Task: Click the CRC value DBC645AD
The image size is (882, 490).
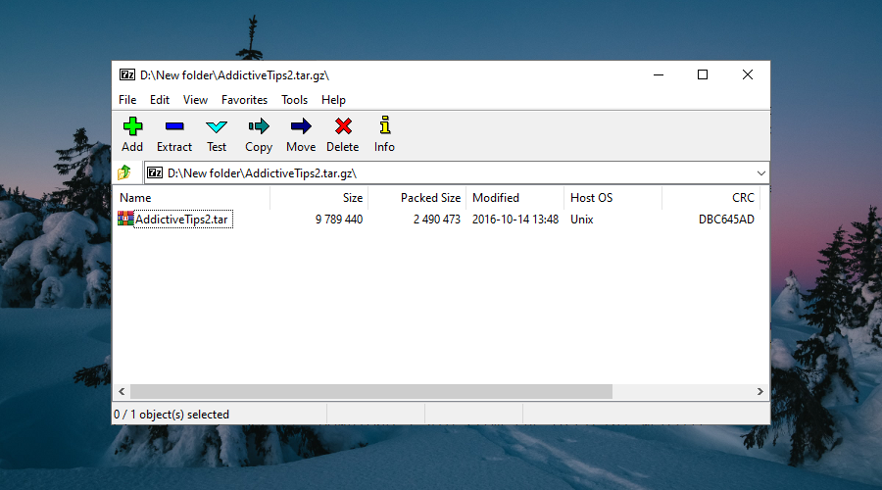Action: point(726,220)
